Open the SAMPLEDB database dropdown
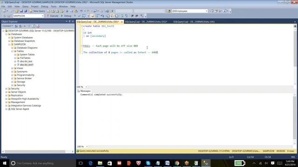Screen dimensions: 298x167 click(x=42, y=16)
